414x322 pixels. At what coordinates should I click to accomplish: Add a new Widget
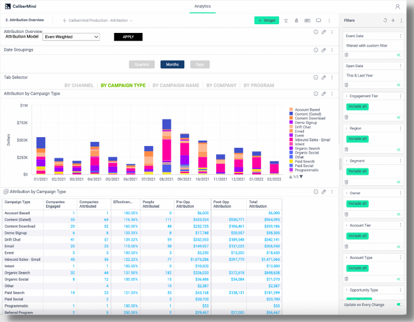tap(267, 21)
